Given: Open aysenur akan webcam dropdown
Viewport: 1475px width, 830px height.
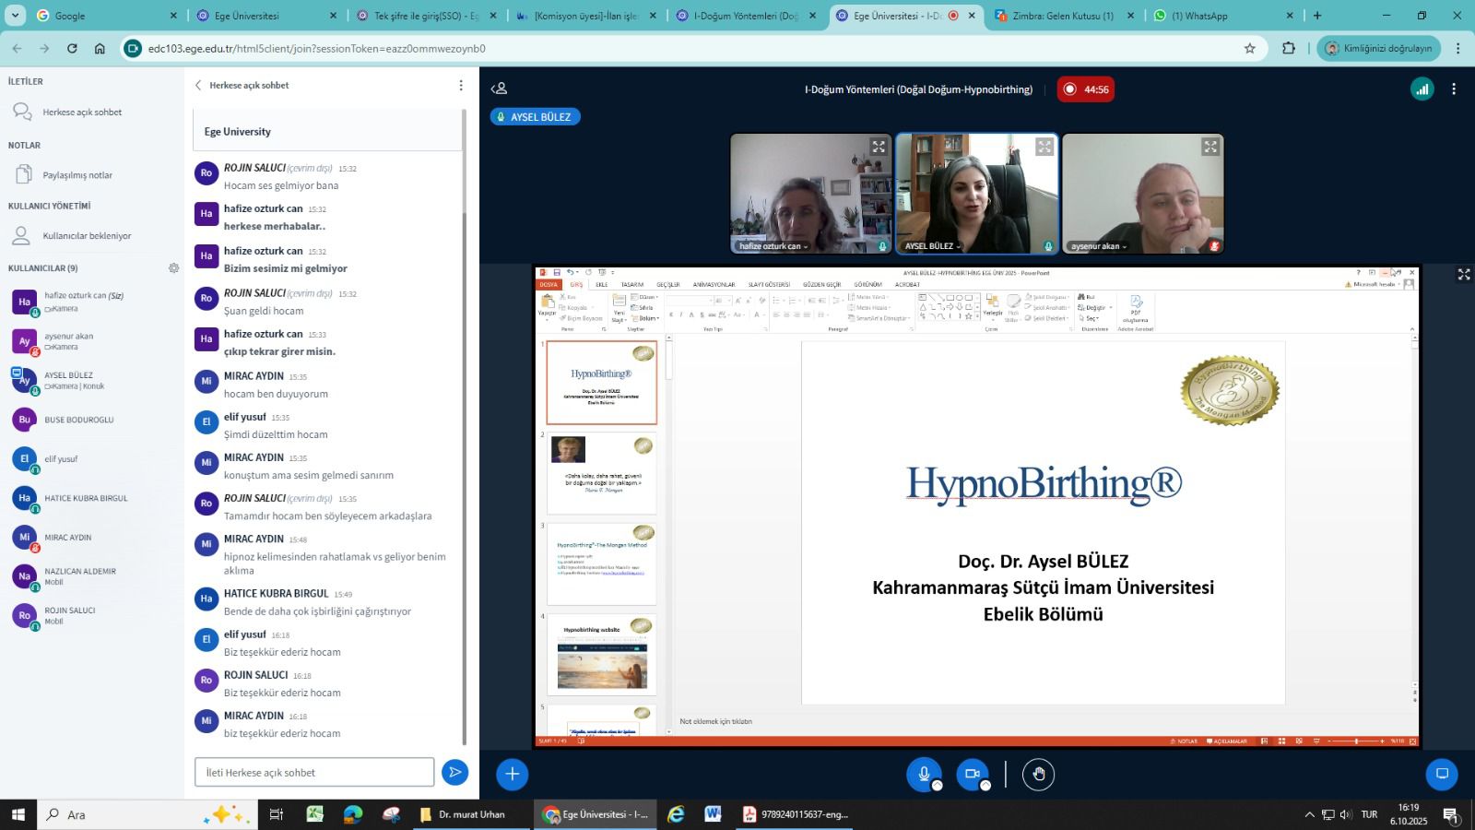Looking at the screenshot, I should click(x=1099, y=246).
